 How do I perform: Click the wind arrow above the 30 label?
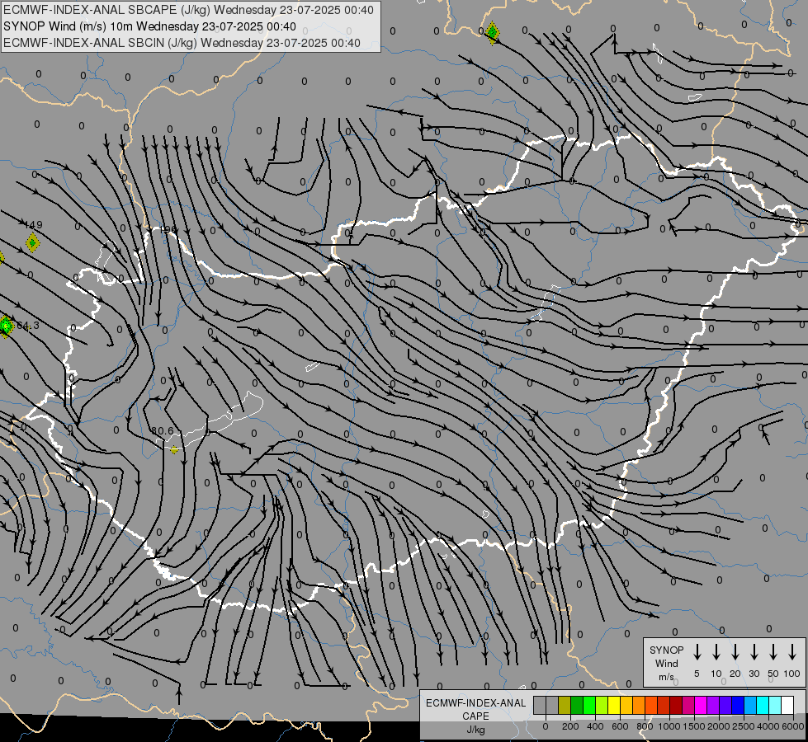[754, 652]
